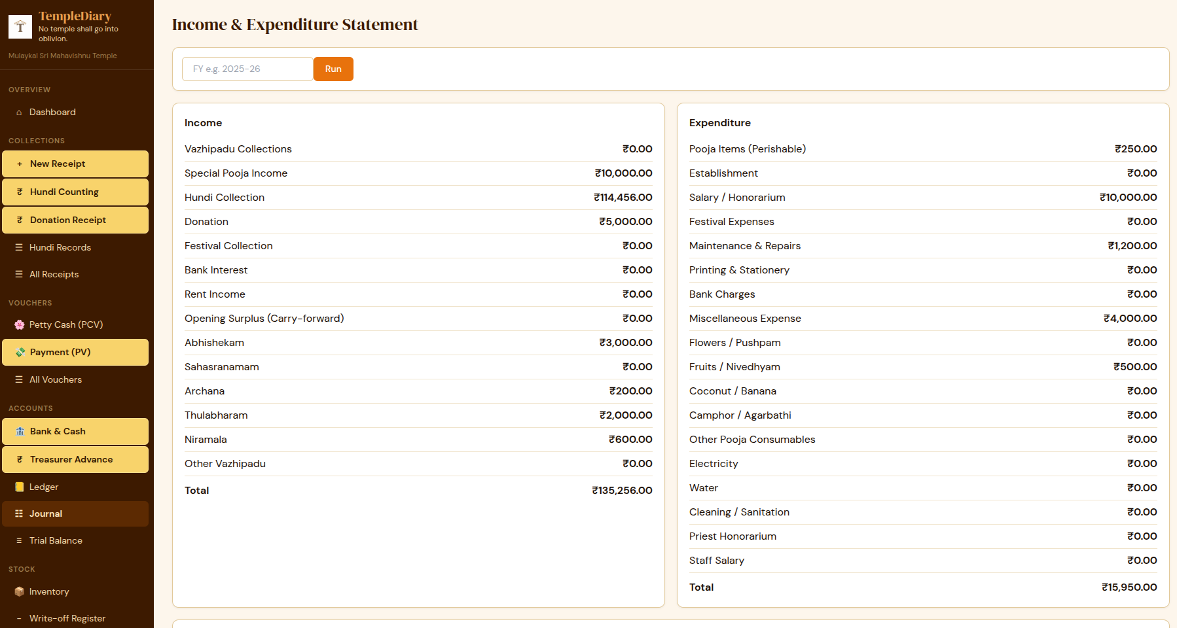The image size is (1177, 628).
Task: Click the financial year input field
Action: pos(247,69)
